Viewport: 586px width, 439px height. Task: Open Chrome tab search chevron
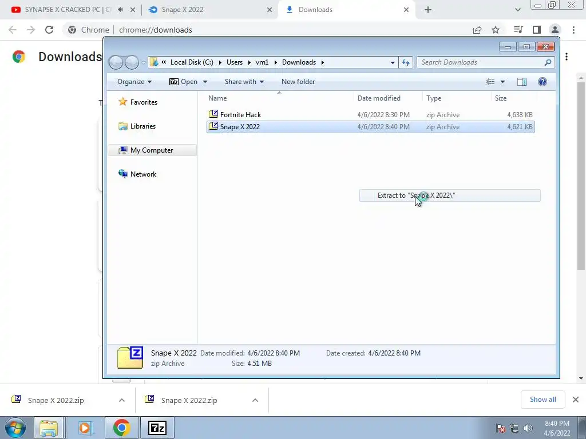[x=517, y=10]
